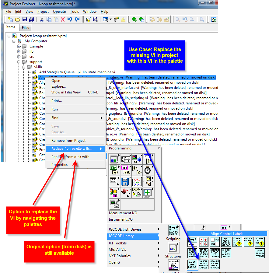The image size is (269, 273).
Task: Choose Replace from disk with... option
Action: click(75, 157)
